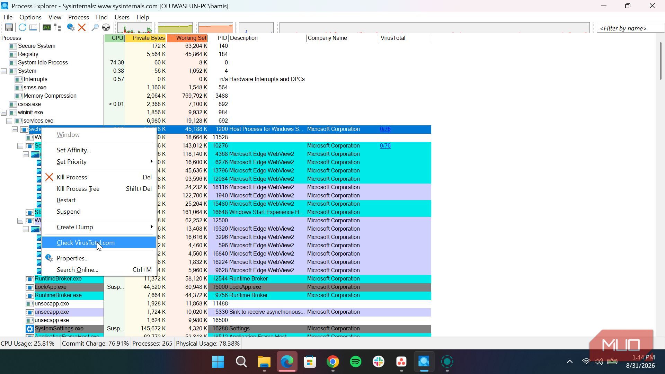Viewport: 665px width, 374px height.
Task: Expand Create Dump submenu
Action: point(99,227)
